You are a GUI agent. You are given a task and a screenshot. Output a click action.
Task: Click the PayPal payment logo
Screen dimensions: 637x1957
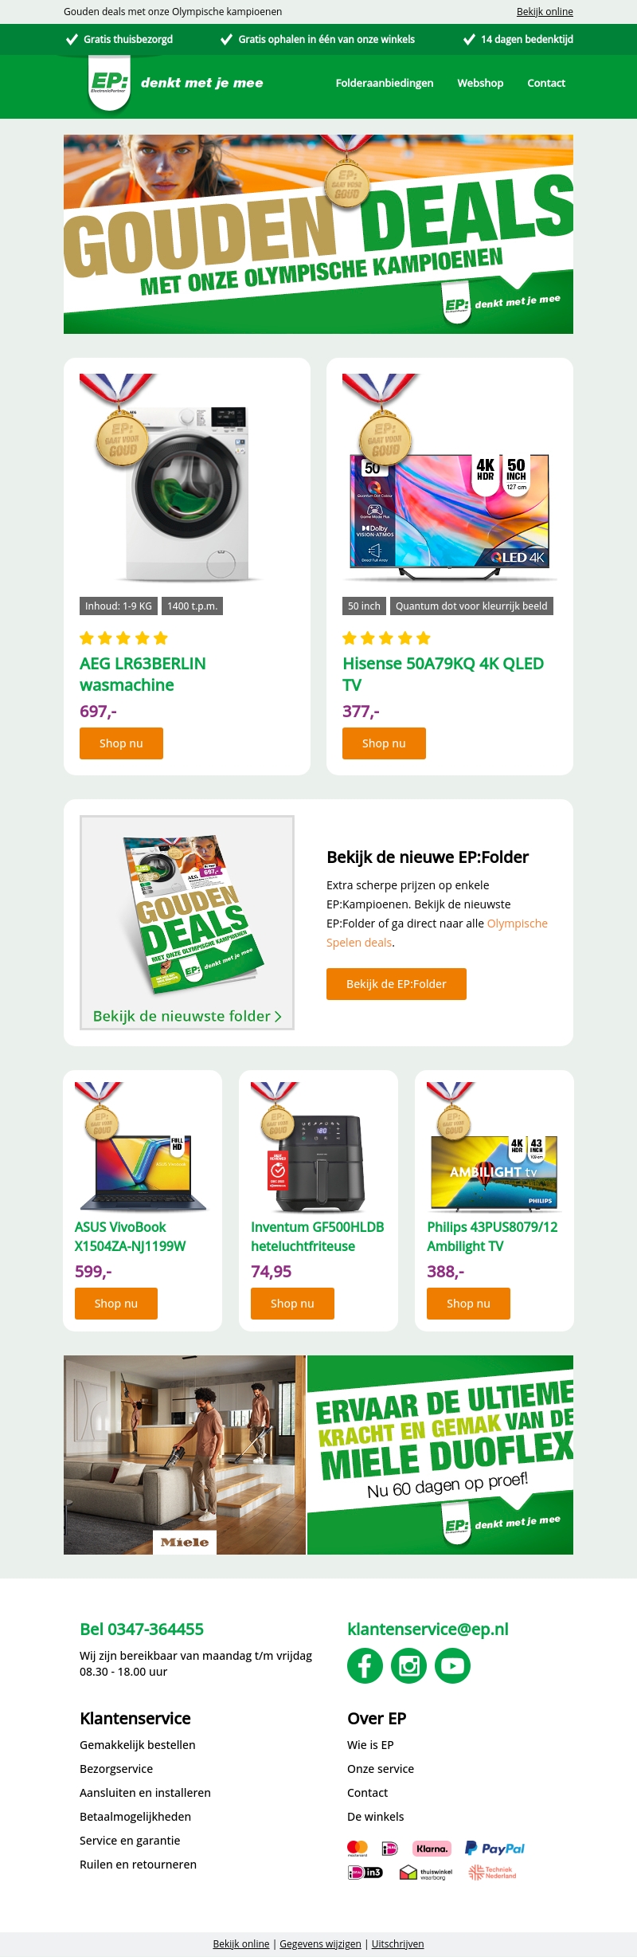tap(494, 1848)
